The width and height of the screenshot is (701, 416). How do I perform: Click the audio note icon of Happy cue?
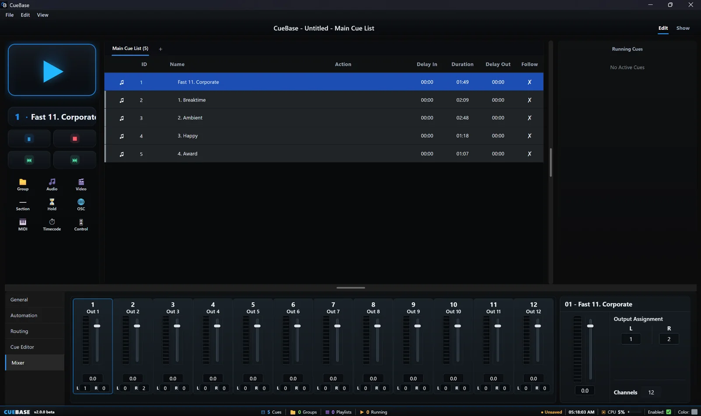[122, 136]
